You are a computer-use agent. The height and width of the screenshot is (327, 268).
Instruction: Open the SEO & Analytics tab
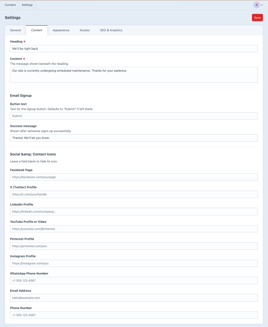(x=111, y=30)
